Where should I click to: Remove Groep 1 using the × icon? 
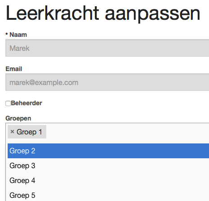click(x=12, y=132)
